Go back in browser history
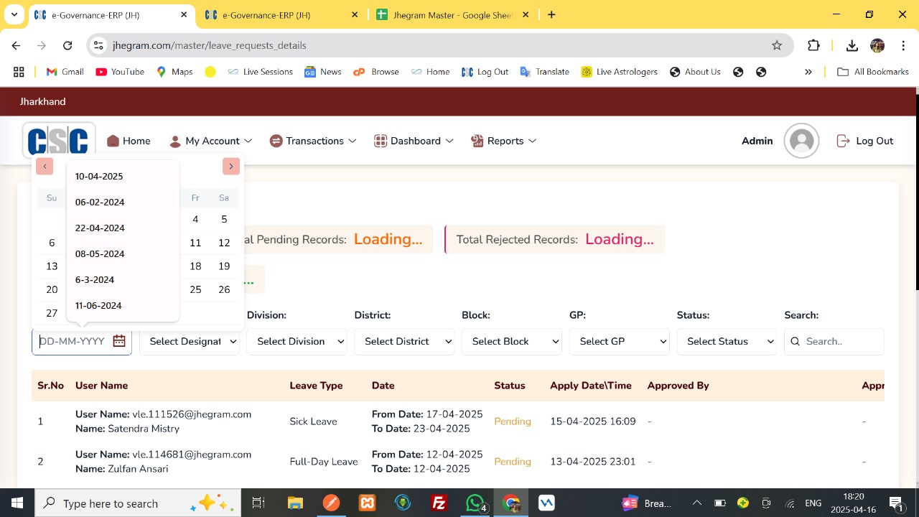 click(x=16, y=45)
